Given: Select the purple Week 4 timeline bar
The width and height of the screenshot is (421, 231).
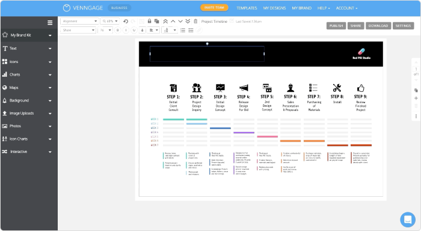Looking at the screenshot, I should pyautogui.click(x=244, y=133).
